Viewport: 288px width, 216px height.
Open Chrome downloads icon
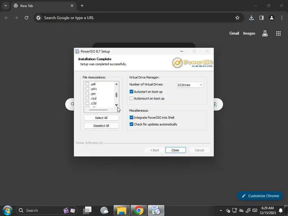(251, 18)
